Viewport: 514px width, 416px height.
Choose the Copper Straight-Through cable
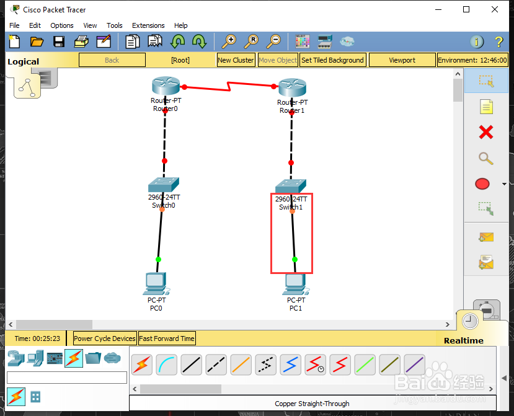tap(192, 365)
